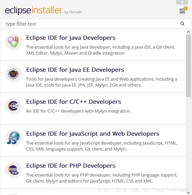
Task: Select Eclipse IDE for PHP Developers
Action: coord(71,166)
